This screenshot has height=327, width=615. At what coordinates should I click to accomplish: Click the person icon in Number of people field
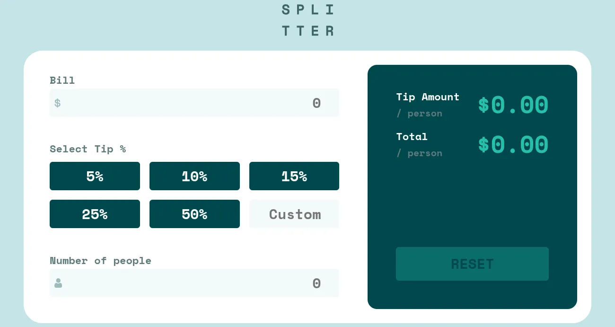click(x=58, y=283)
